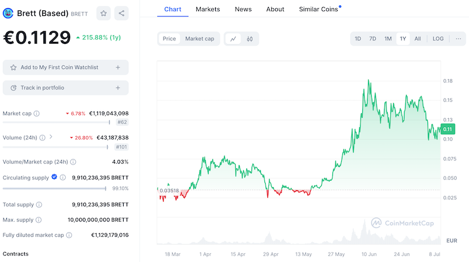Click the 4.03% volume ratio value
The width and height of the screenshot is (469, 262).
point(120,162)
